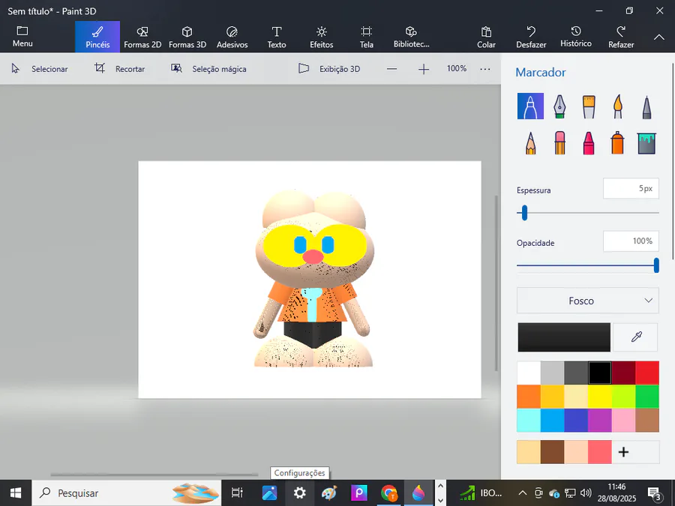The width and height of the screenshot is (675, 506).
Task: Switch to the Pincéis tab
Action: [97, 37]
